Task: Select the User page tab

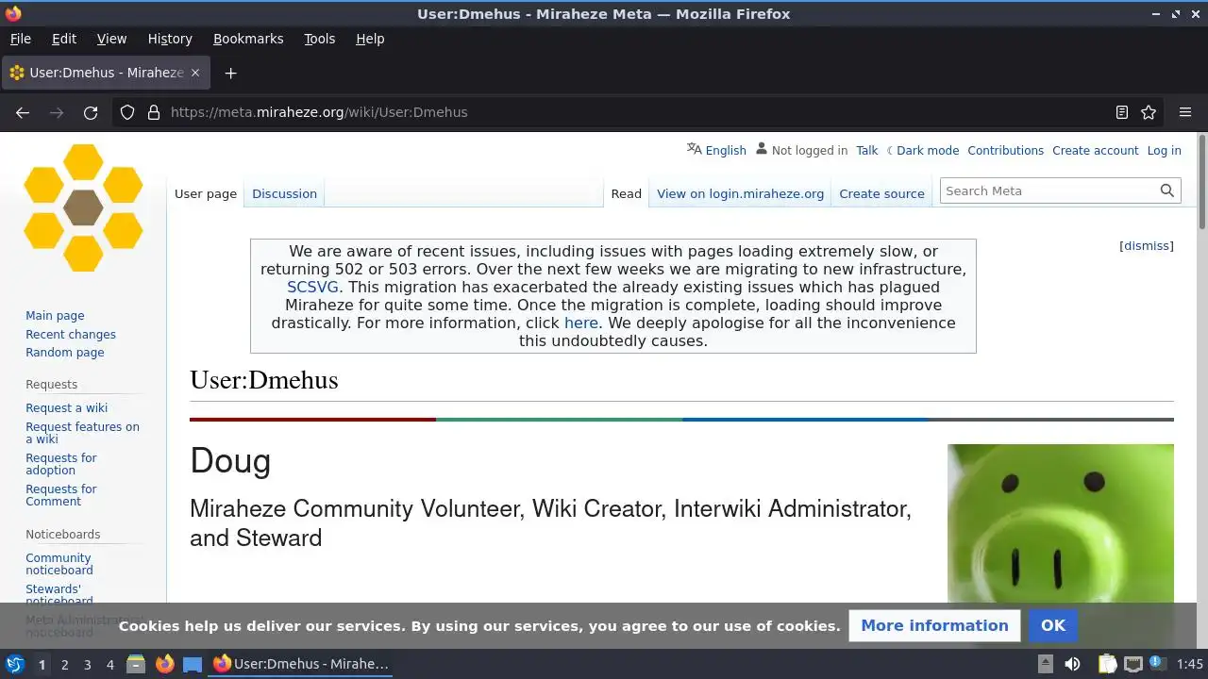Action: point(206,193)
